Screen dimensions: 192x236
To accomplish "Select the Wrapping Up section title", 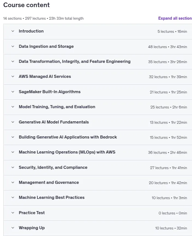I will (32, 228).
